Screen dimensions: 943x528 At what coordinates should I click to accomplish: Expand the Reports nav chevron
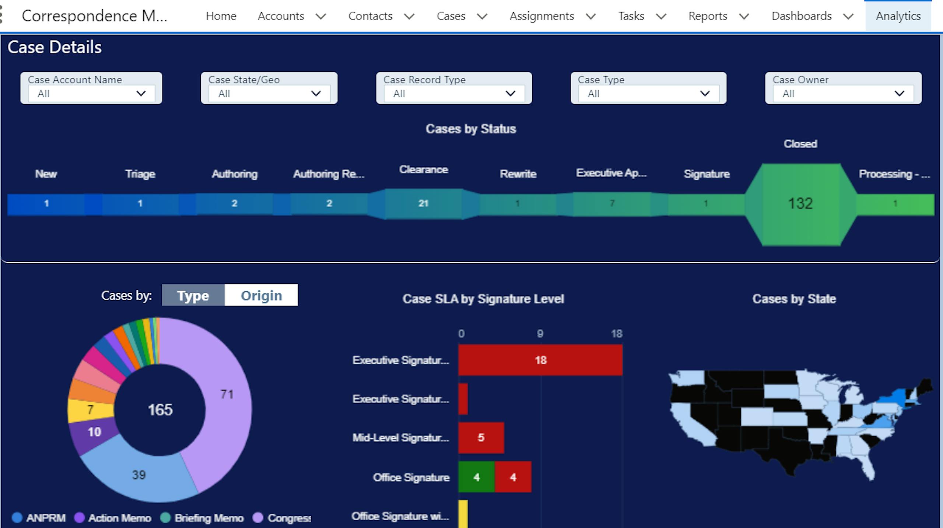coord(744,16)
